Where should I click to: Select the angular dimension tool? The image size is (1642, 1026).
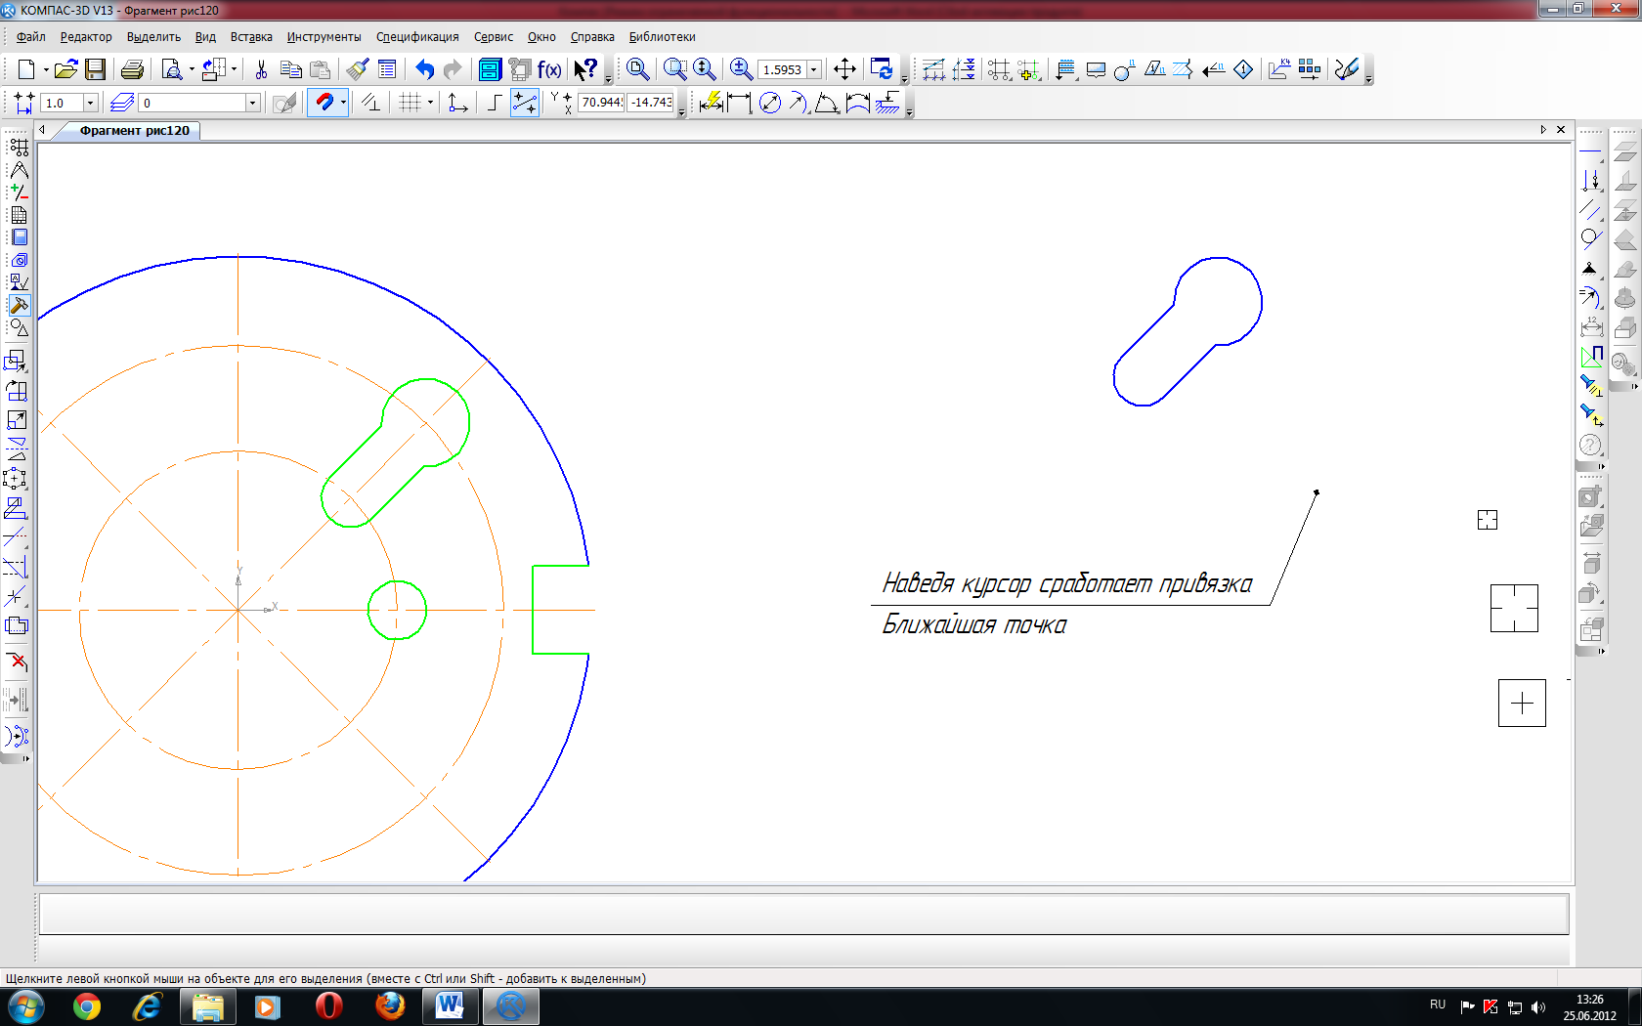pos(827,103)
